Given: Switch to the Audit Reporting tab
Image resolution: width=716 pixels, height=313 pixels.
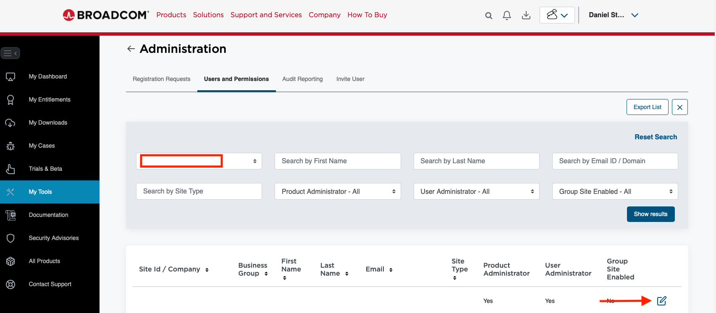Looking at the screenshot, I should pos(302,79).
